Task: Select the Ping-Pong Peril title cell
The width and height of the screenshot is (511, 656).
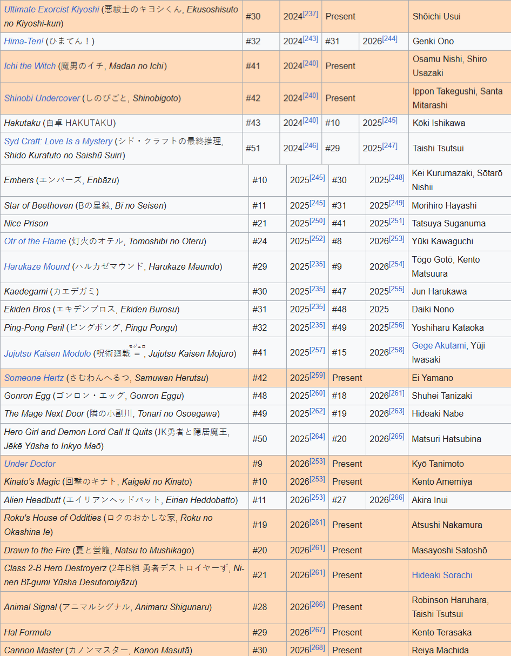Action: tap(124, 328)
